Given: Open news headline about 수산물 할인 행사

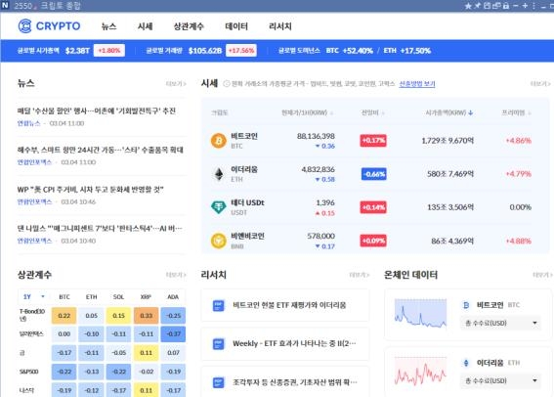Looking at the screenshot, I should tap(97, 111).
